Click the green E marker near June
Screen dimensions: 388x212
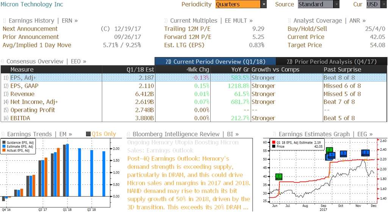(279, 176)
